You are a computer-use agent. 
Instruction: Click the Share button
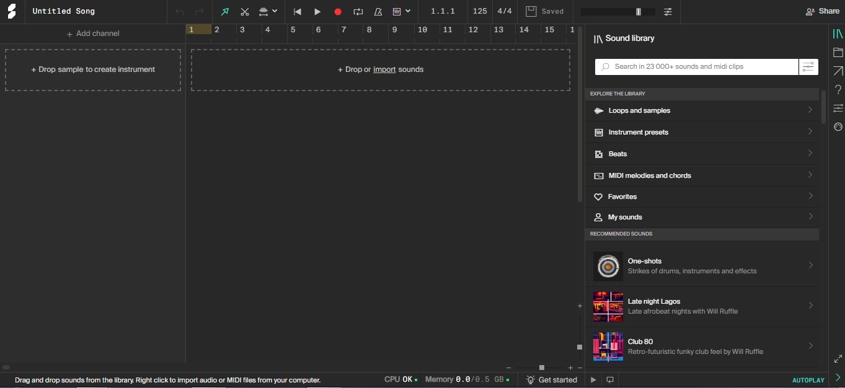(x=822, y=11)
